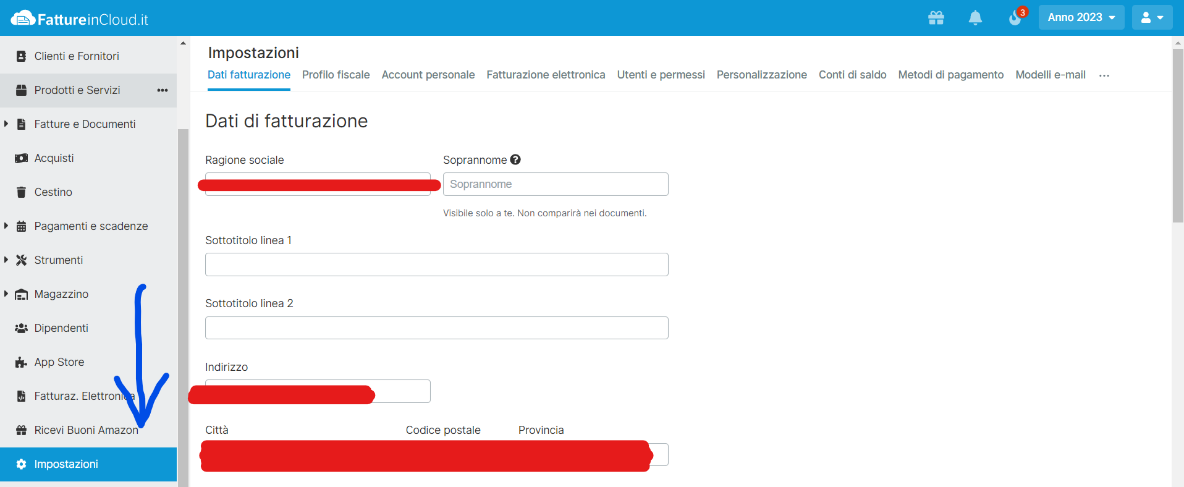This screenshot has width=1184, height=487.
Task: Show more settings tabs via ellipsis
Action: click(1104, 75)
